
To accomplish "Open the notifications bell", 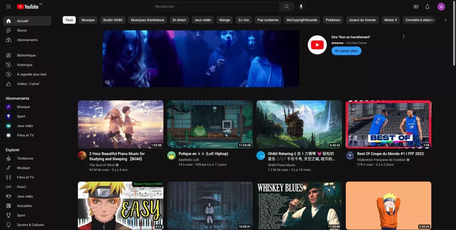I will (427, 7).
